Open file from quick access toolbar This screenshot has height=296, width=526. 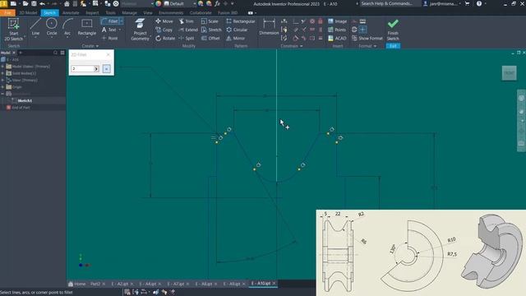25,3
